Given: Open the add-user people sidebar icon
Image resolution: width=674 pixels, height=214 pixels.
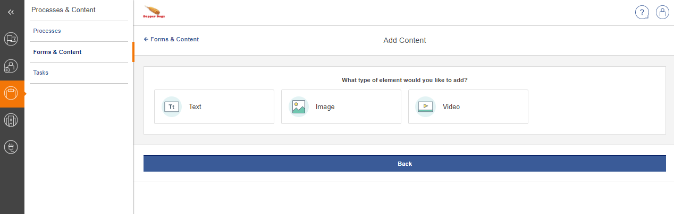Looking at the screenshot, I should pos(11,66).
